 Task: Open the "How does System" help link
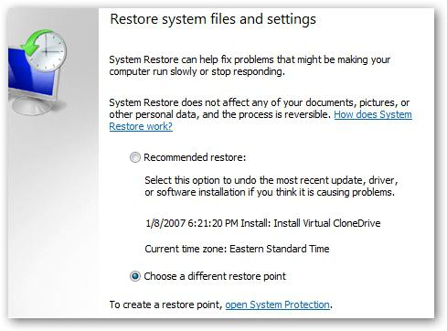373,114
